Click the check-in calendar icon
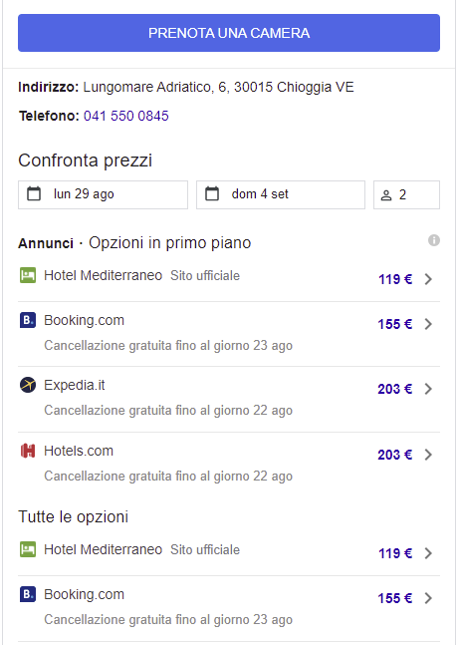 point(34,193)
